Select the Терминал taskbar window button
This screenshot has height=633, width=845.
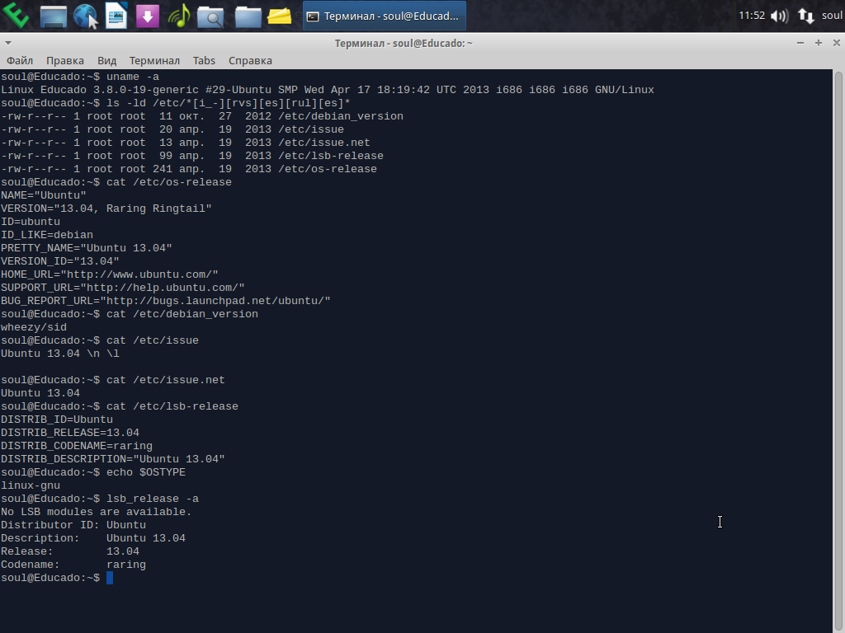(385, 16)
